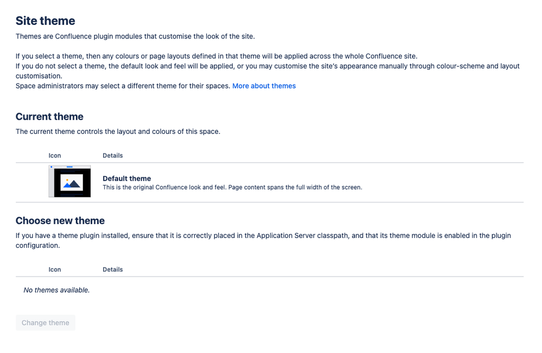This screenshot has height=353, width=542.
Task: Click the mountain picture inside theme icon
Action: pos(72,182)
